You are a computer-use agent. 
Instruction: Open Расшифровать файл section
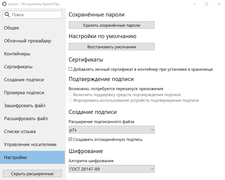(x=26, y=118)
